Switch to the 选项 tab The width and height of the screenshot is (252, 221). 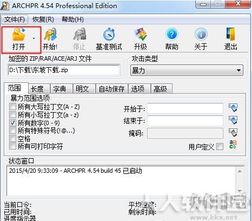(140, 89)
